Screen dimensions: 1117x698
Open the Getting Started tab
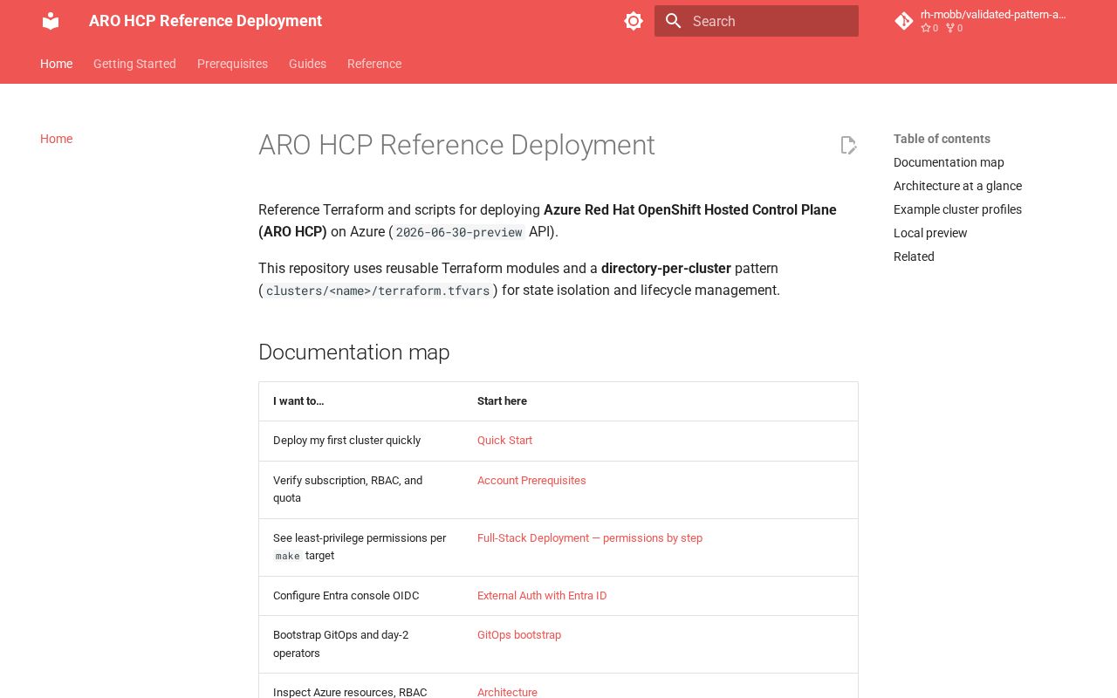[134, 64]
